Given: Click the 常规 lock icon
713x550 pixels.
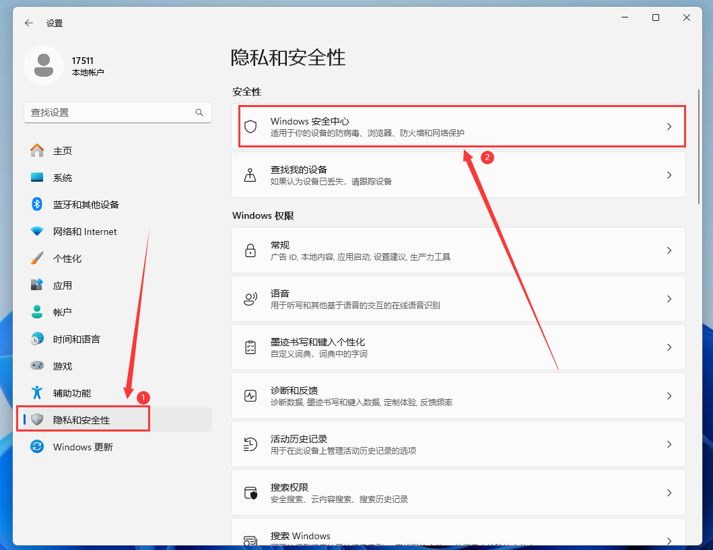Looking at the screenshot, I should point(250,250).
